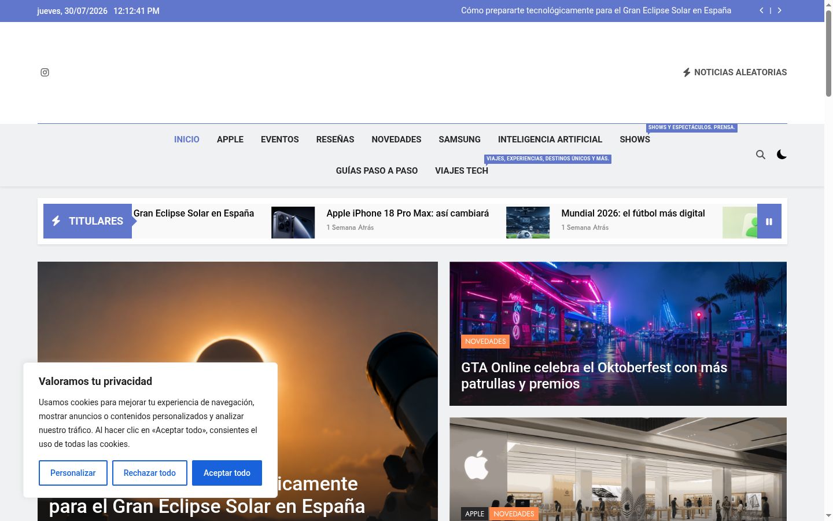833x521 pixels.
Task: Click the page vertical scrollbar
Action: coord(828,53)
